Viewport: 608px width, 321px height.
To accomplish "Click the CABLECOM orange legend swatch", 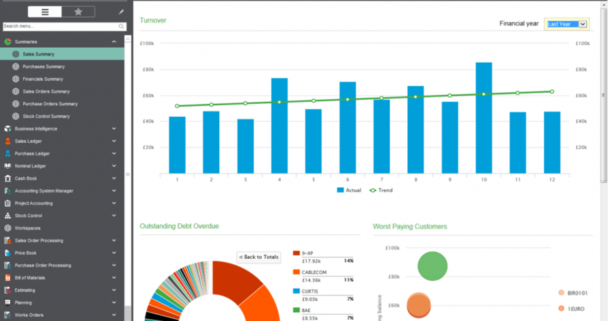I will coord(296,272).
